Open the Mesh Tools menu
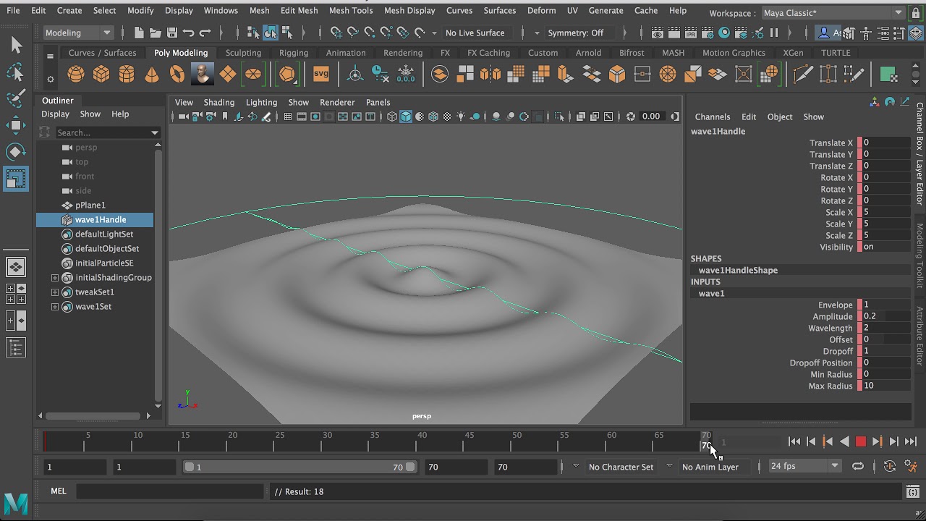Screen dimensions: 926x521 click(351, 11)
